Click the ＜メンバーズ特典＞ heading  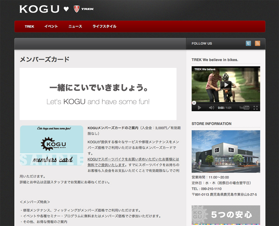coord(35,202)
